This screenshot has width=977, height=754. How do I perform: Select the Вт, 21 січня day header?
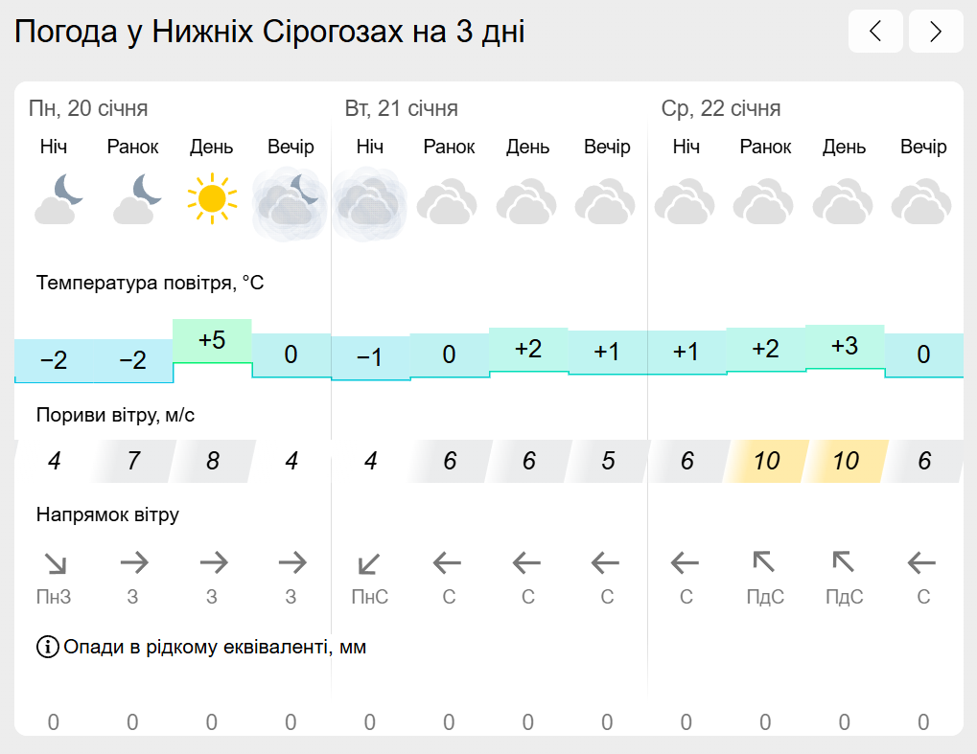(402, 108)
